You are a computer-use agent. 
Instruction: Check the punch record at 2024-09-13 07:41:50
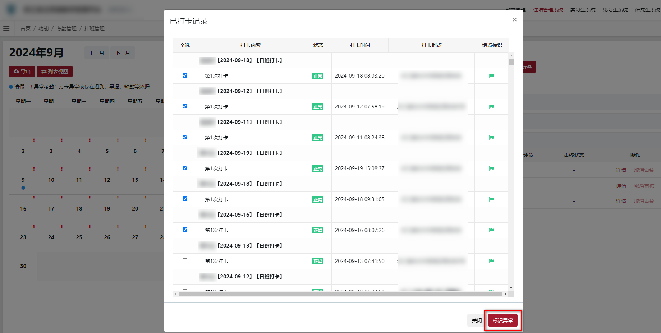click(185, 260)
